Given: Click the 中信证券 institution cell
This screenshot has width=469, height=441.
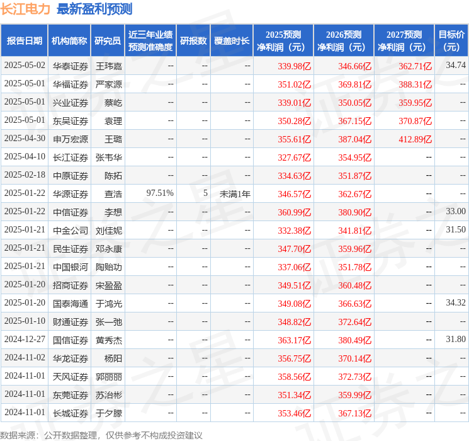Looking at the screenshot, I should coord(71,212).
